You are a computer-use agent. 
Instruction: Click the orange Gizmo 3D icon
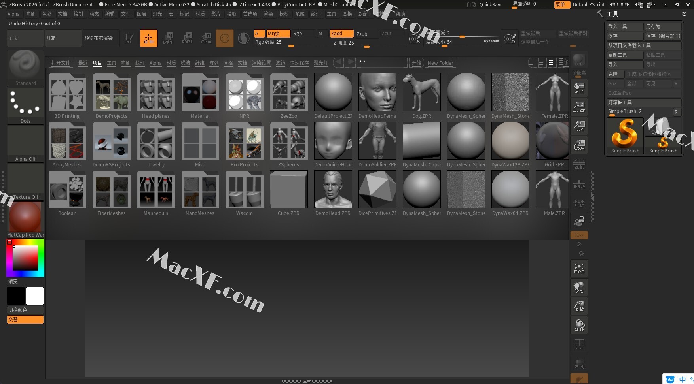[224, 38]
